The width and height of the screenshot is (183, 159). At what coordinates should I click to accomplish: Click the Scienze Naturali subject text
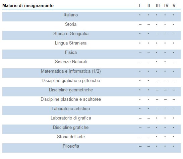click(71, 62)
